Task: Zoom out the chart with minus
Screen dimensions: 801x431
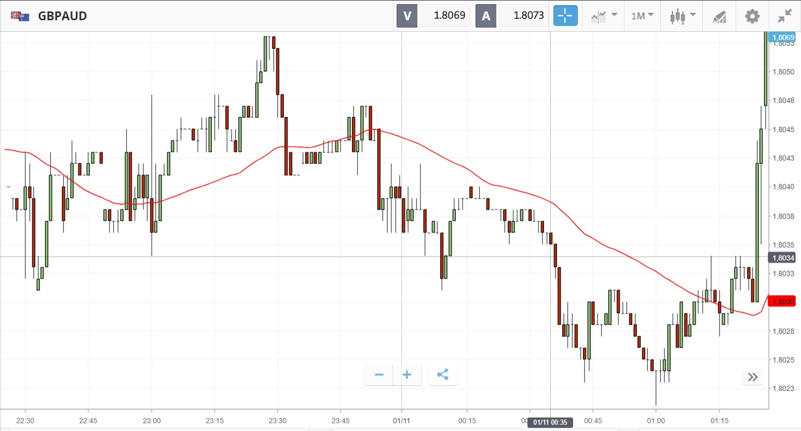Action: click(x=379, y=375)
